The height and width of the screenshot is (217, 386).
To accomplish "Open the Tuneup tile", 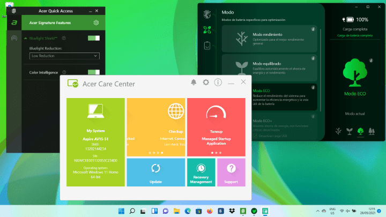I will pyautogui.click(x=216, y=127).
